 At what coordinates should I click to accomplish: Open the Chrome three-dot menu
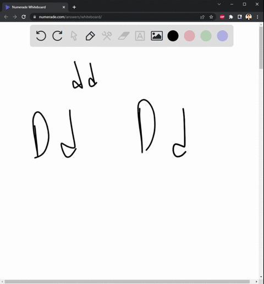(x=257, y=17)
